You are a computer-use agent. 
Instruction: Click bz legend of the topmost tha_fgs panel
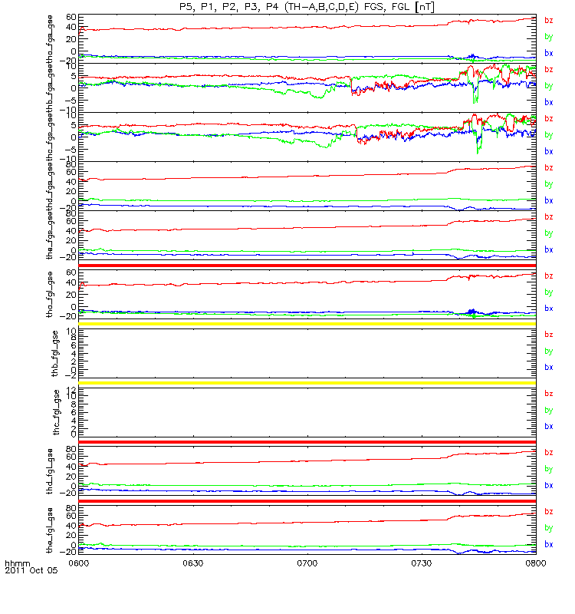[x=549, y=20]
